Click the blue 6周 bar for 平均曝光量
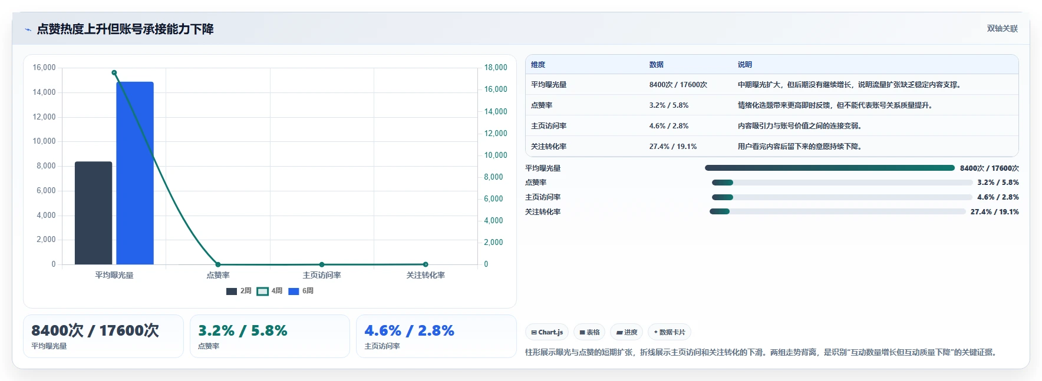Viewport: 1042px width, 381px height. (x=135, y=173)
